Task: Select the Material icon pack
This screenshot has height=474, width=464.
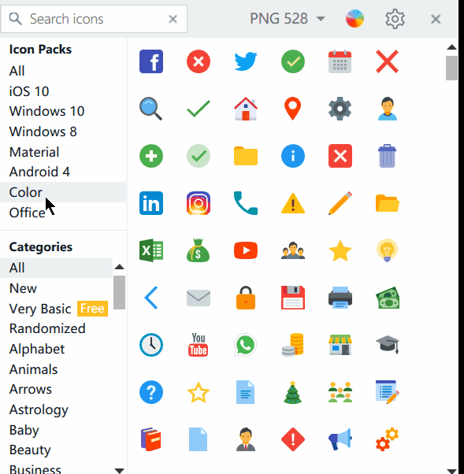Action: pos(34,152)
